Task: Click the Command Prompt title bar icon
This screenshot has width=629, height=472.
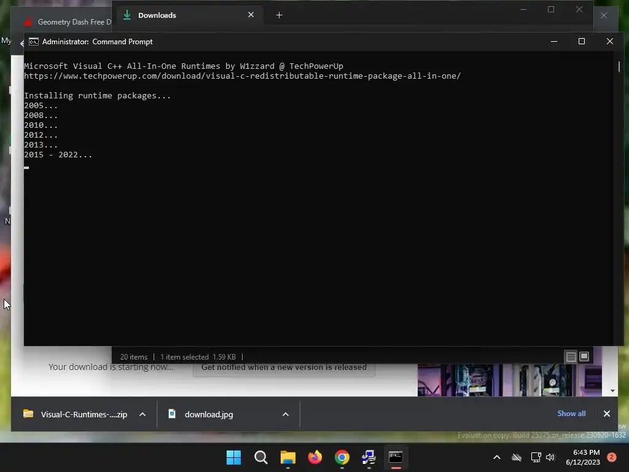Action: click(34, 42)
